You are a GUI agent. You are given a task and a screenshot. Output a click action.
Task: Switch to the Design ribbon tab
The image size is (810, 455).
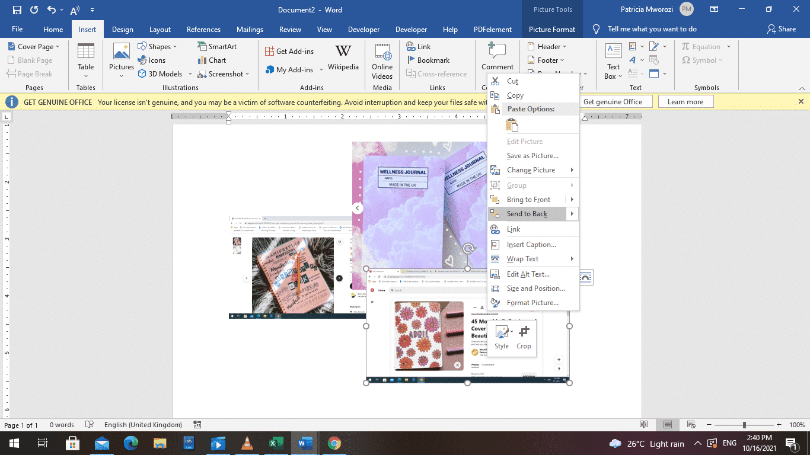click(122, 28)
